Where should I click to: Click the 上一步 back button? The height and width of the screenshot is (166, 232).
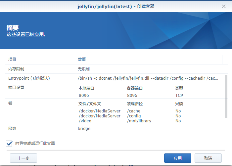point(23,158)
